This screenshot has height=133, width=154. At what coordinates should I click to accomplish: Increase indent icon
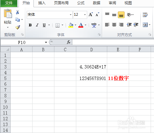(x=136, y=25)
